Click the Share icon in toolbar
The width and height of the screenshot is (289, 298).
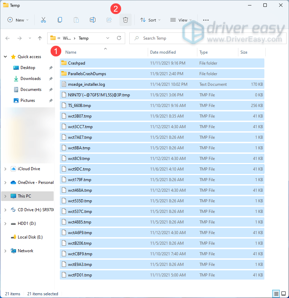coord(109,20)
